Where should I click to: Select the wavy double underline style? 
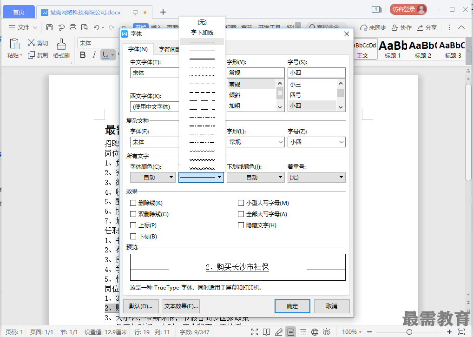(x=202, y=168)
